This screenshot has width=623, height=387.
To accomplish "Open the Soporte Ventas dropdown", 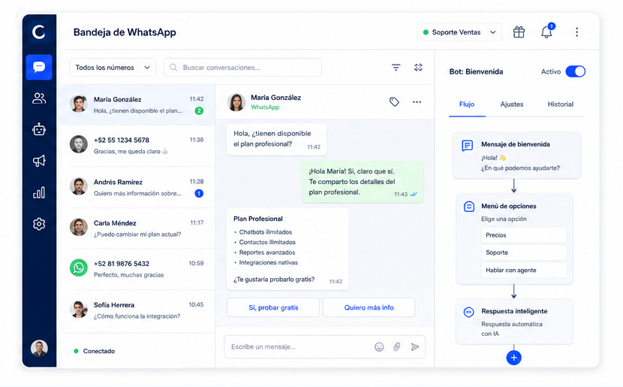I will (459, 32).
